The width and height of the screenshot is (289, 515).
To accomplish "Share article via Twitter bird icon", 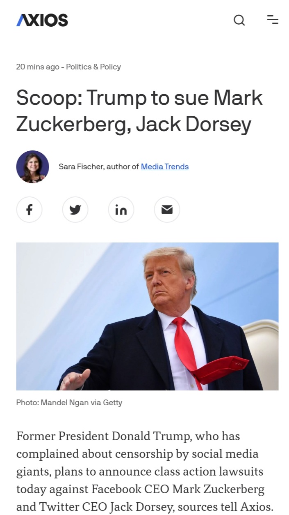I will point(75,210).
